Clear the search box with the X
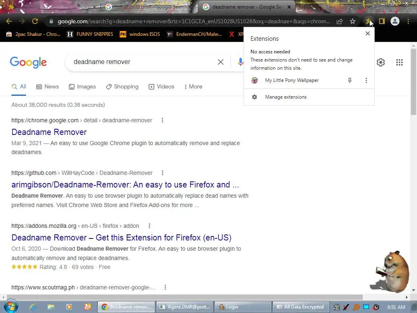Screen dimensions: 417x313 click(220, 62)
